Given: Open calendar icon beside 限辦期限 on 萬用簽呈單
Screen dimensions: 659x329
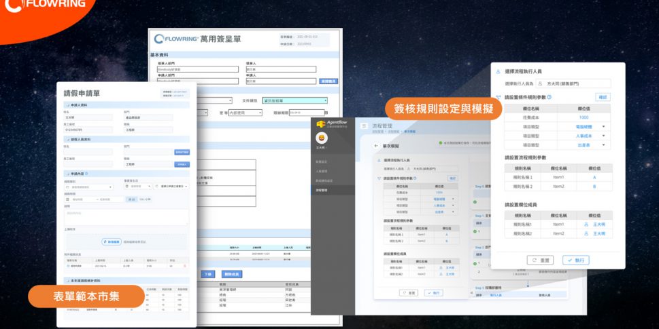Looking at the screenshot, I should [x=326, y=113].
